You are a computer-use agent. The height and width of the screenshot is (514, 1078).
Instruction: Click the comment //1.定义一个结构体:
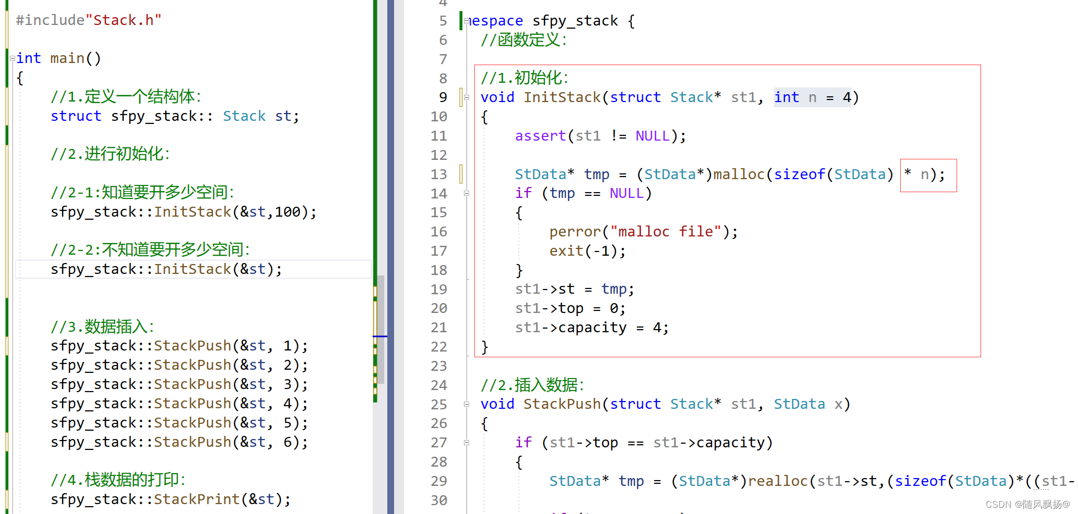click(126, 97)
